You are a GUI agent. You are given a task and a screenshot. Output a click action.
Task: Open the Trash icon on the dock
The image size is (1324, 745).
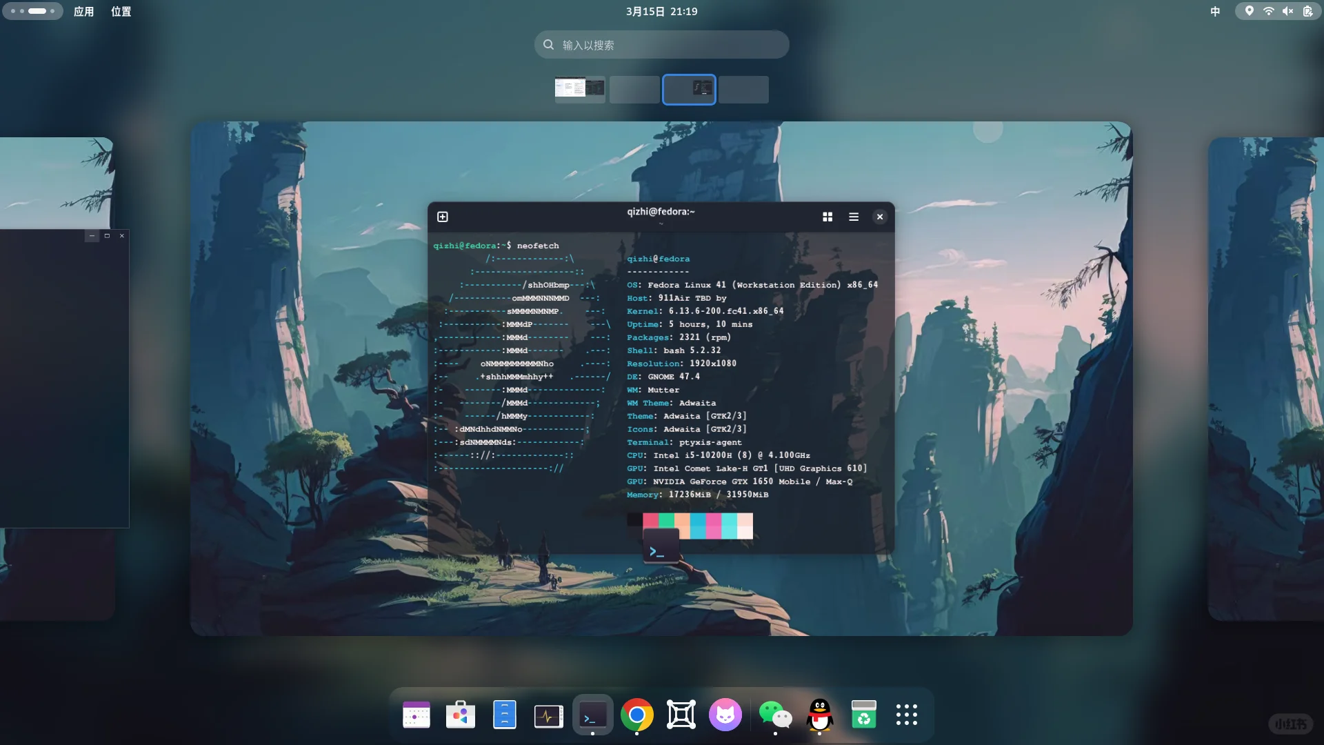(x=864, y=715)
